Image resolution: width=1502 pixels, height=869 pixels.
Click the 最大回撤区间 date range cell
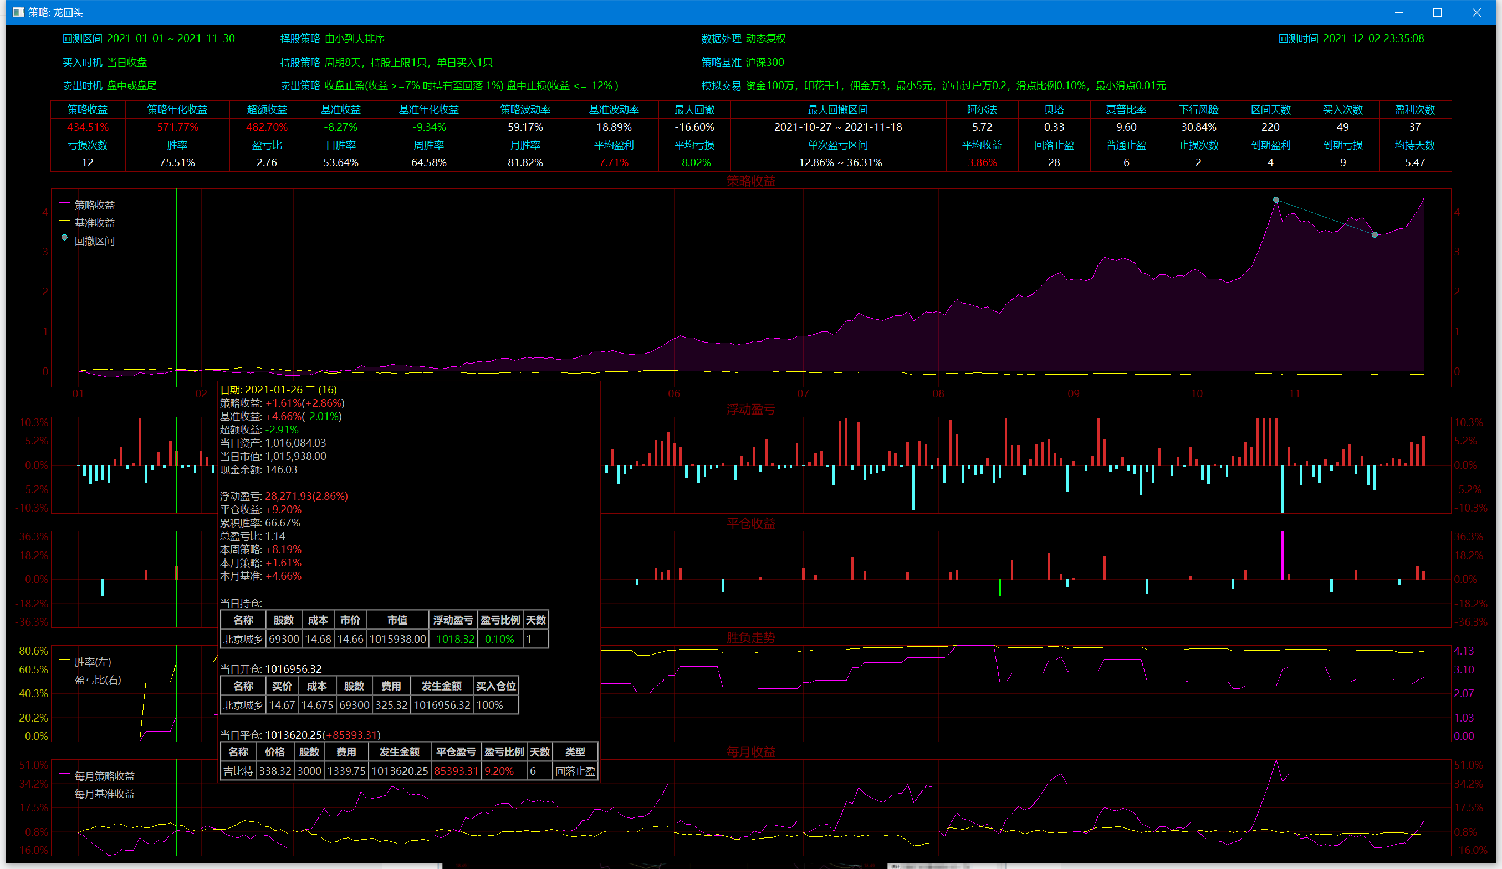click(x=837, y=127)
